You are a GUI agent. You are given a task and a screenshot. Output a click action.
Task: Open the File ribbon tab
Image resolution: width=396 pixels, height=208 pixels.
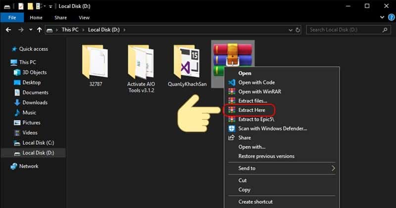tap(11, 17)
